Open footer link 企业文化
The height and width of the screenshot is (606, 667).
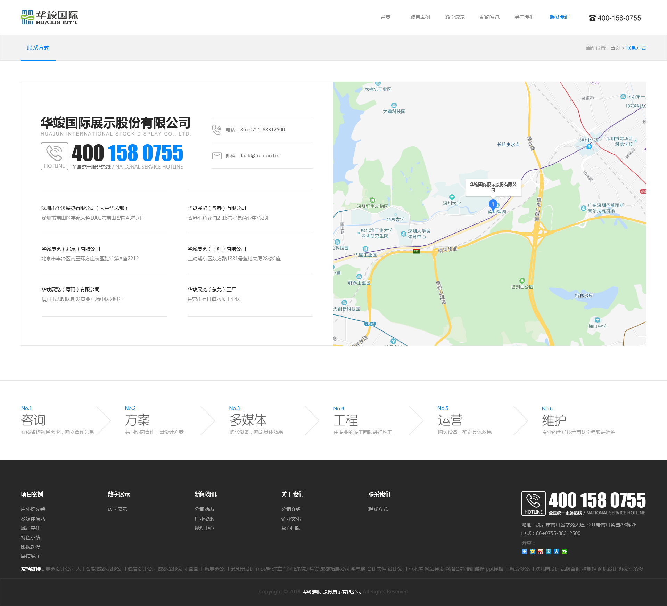(x=291, y=519)
